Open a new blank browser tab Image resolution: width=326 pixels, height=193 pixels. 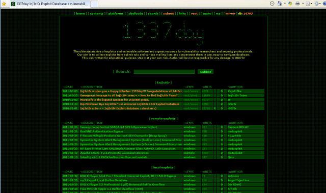(94, 4)
